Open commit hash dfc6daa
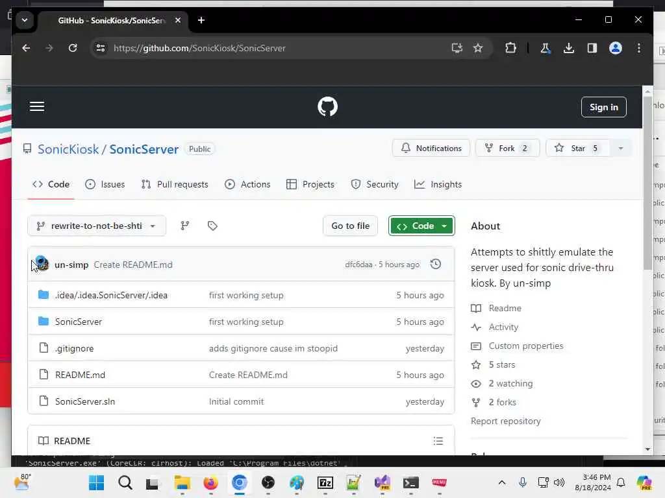The width and height of the screenshot is (665, 498). pos(358,265)
